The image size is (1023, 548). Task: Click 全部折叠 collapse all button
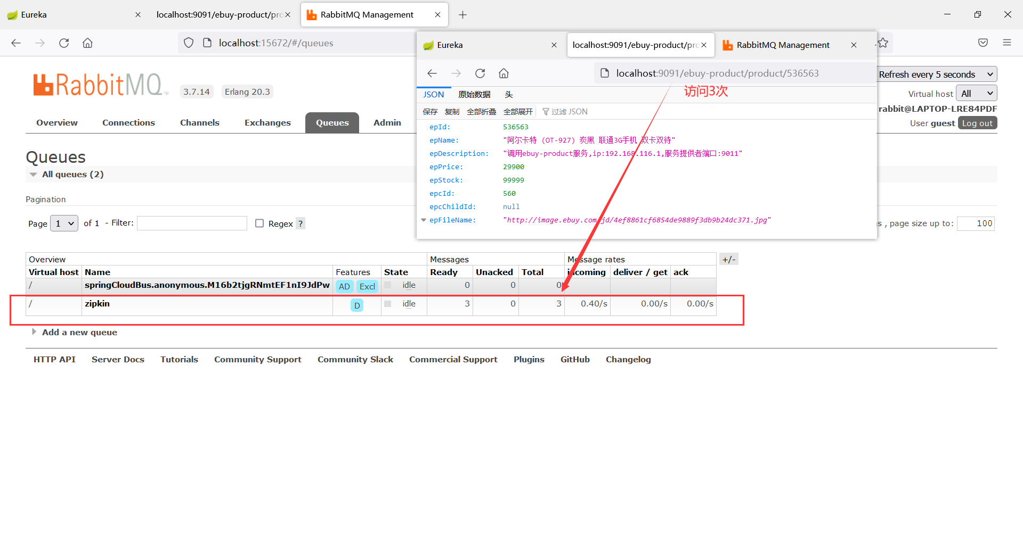click(481, 112)
